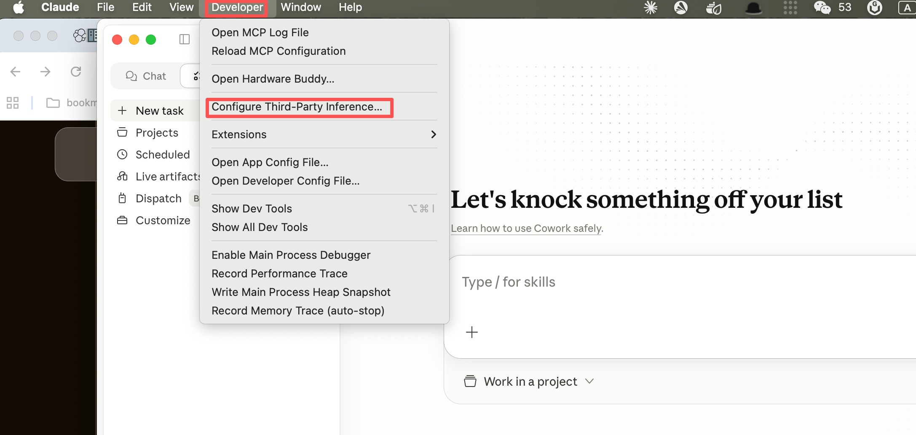This screenshot has height=435, width=916.
Task: Select Configure Third-Party Inference…
Action: coord(324,107)
